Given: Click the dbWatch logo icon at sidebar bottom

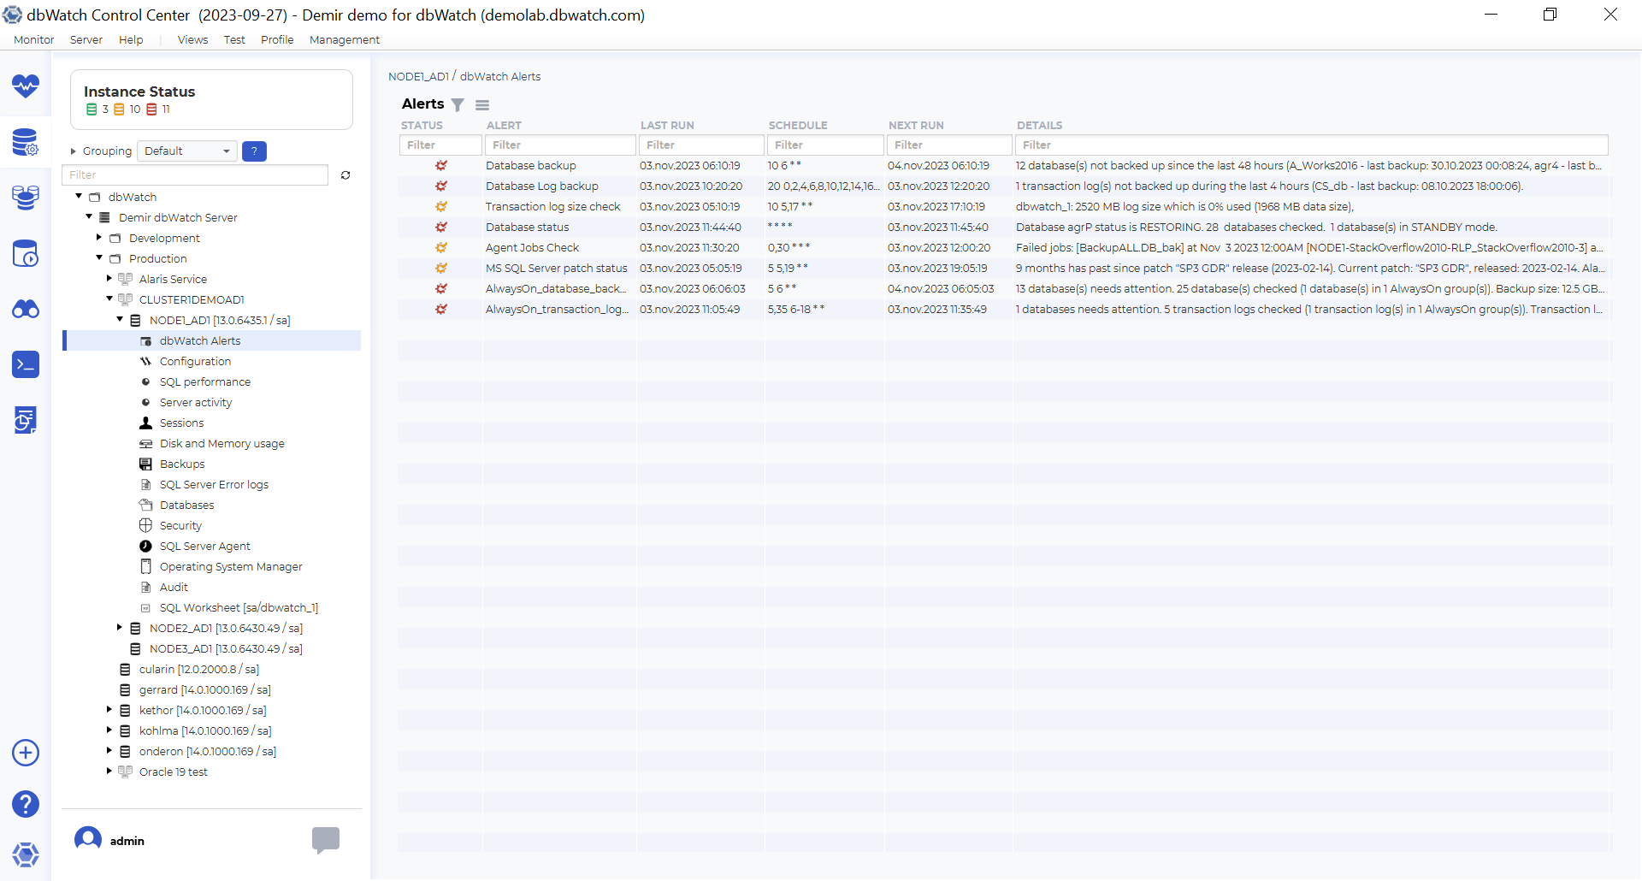Looking at the screenshot, I should click(x=26, y=854).
